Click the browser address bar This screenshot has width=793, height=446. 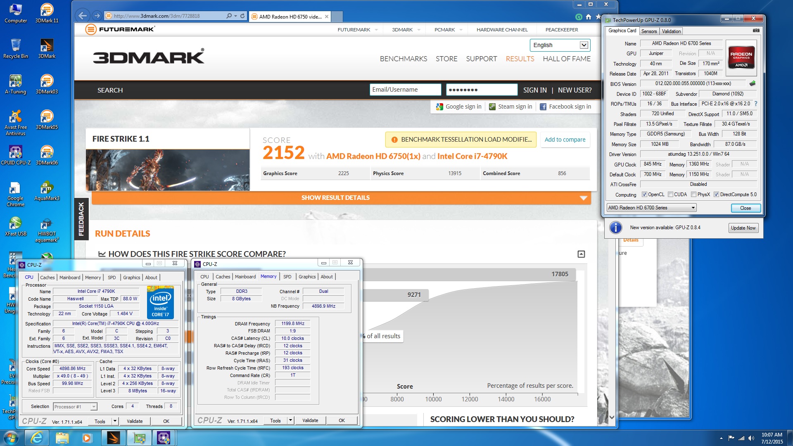point(165,16)
